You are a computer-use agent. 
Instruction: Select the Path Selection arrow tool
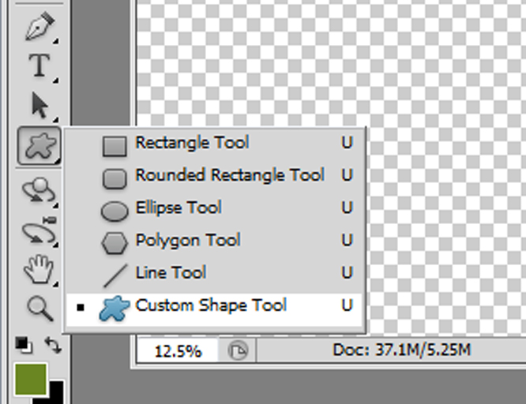pyautogui.click(x=39, y=106)
